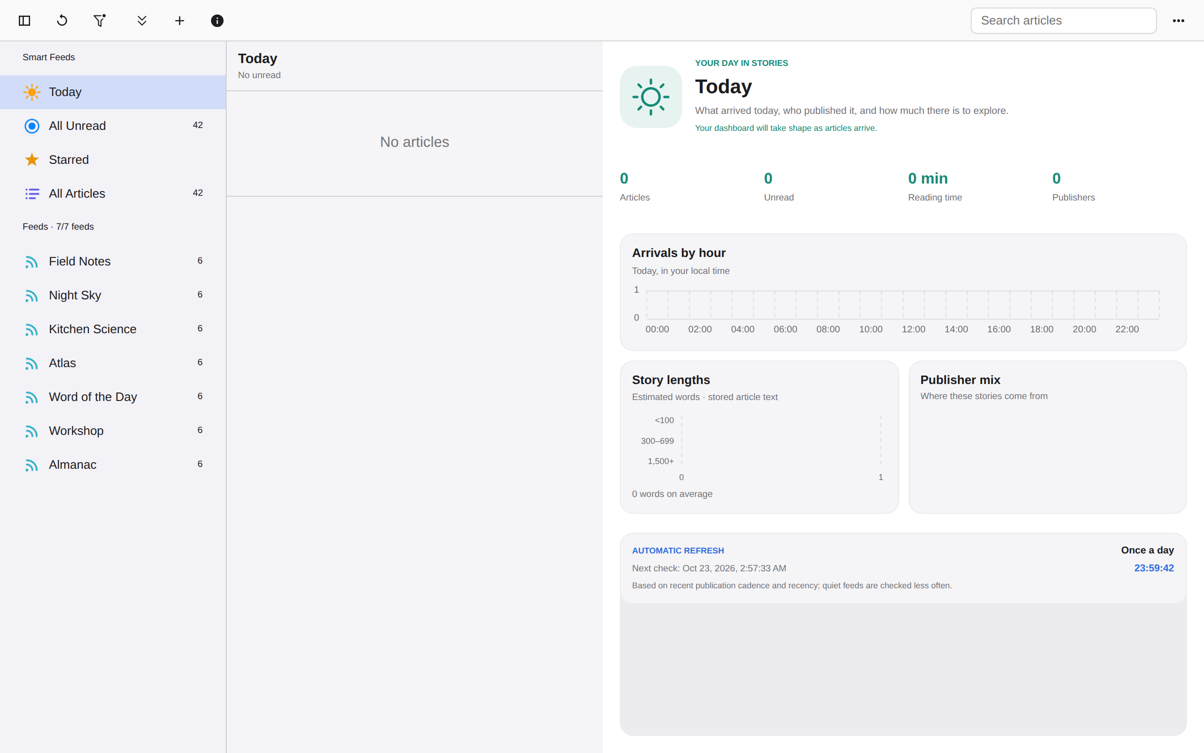Click the Smart Feeds section header

(49, 57)
